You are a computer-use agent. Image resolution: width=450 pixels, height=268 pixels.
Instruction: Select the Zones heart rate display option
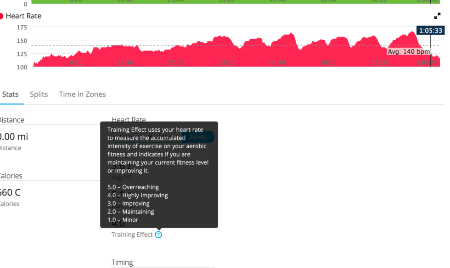[x=198, y=137]
